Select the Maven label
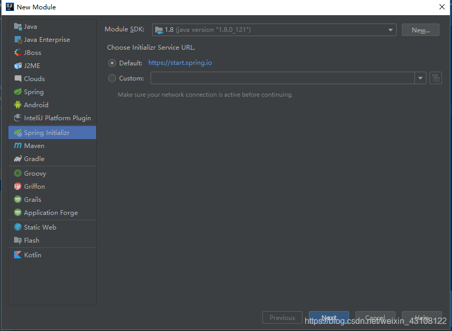The width and height of the screenshot is (452, 331). click(x=34, y=146)
